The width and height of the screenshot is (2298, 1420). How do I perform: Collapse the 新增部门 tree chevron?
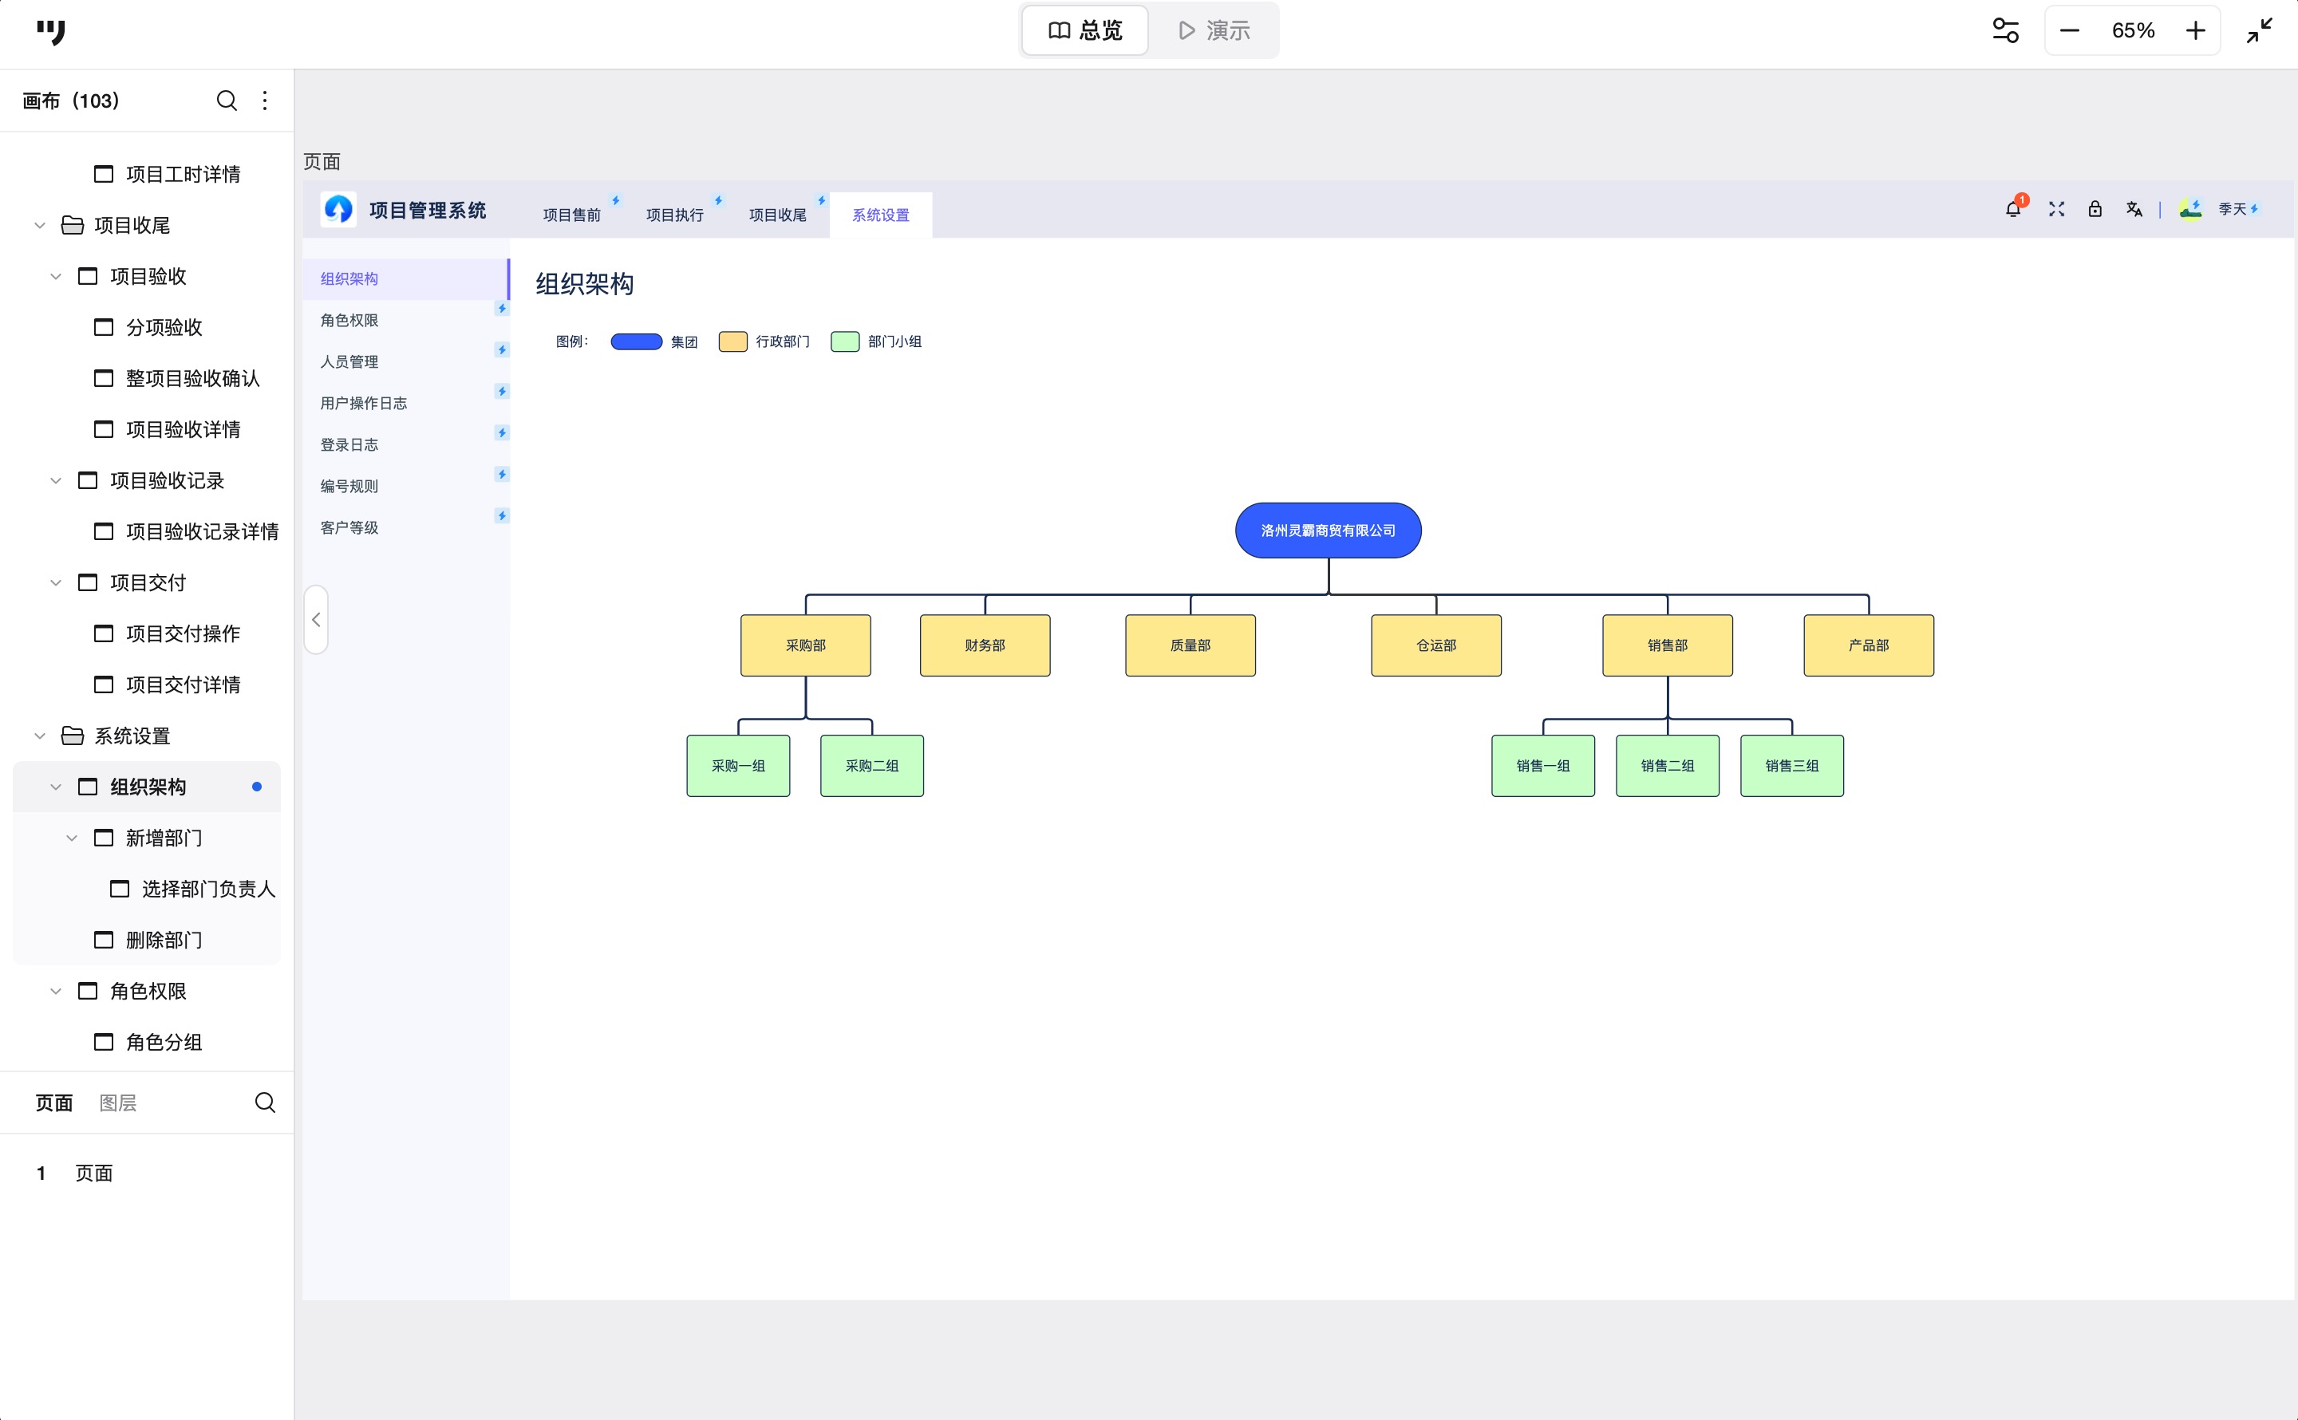coord(71,838)
